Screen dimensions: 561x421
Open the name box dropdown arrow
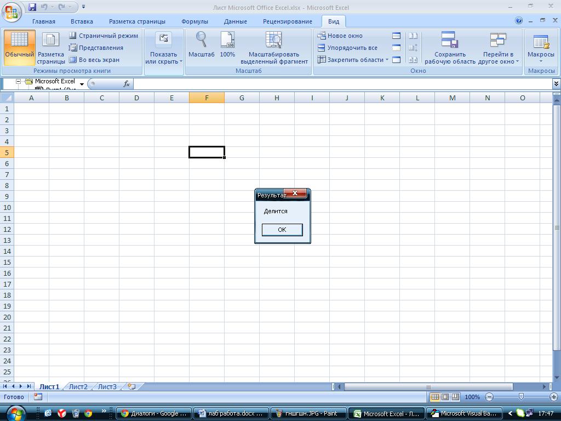(x=82, y=84)
